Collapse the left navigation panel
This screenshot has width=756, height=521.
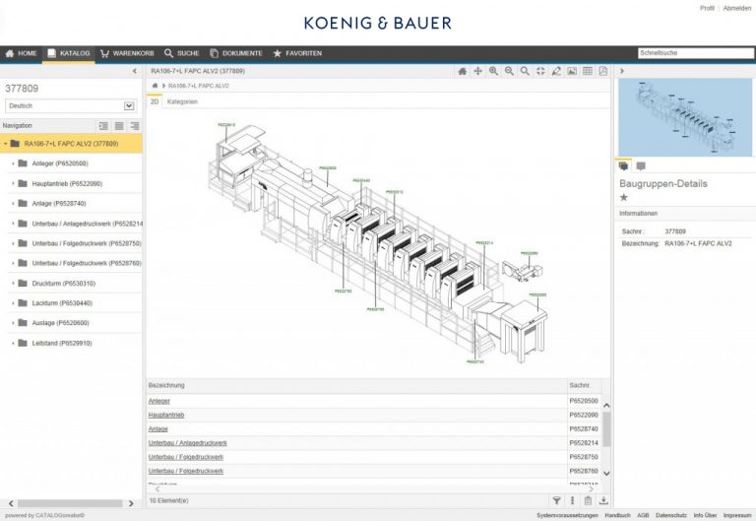(x=135, y=72)
